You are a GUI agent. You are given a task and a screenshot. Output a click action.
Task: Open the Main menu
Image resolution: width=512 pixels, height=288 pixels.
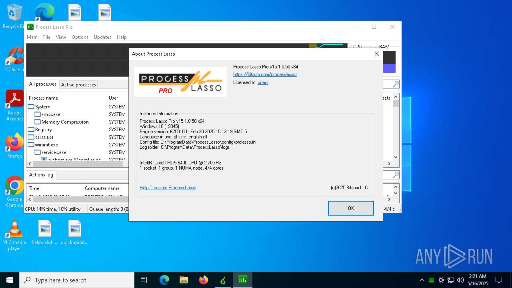[x=32, y=37]
